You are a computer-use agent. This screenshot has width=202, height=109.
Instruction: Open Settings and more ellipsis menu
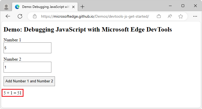point(195,16)
